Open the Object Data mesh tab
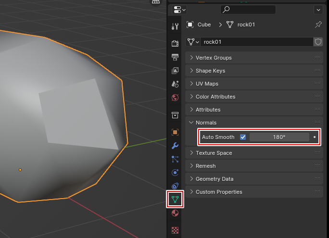This screenshot has height=238, width=329. (175, 199)
